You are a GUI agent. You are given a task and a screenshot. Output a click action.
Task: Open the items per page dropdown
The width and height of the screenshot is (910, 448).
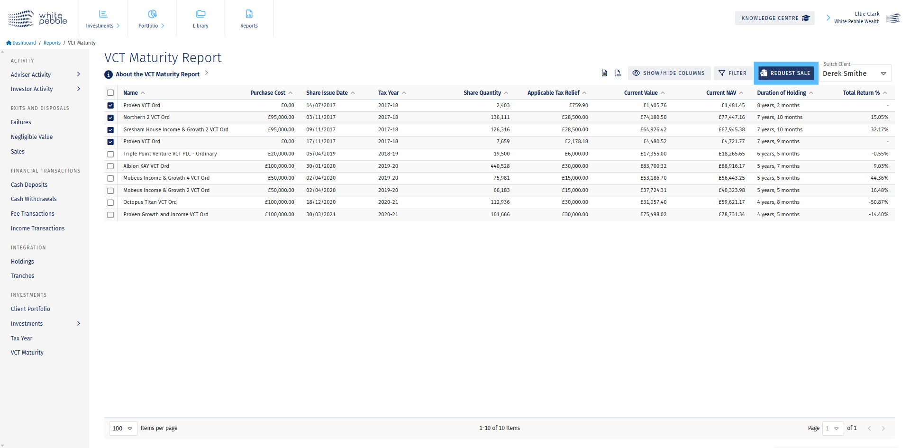tap(123, 428)
